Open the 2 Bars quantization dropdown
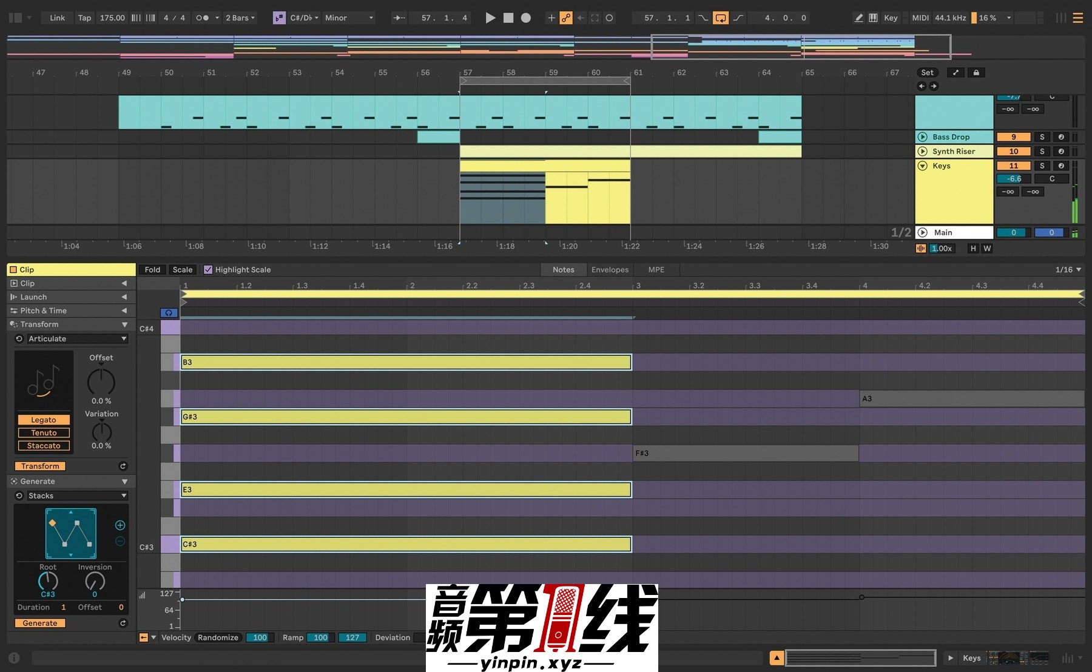 [x=240, y=18]
